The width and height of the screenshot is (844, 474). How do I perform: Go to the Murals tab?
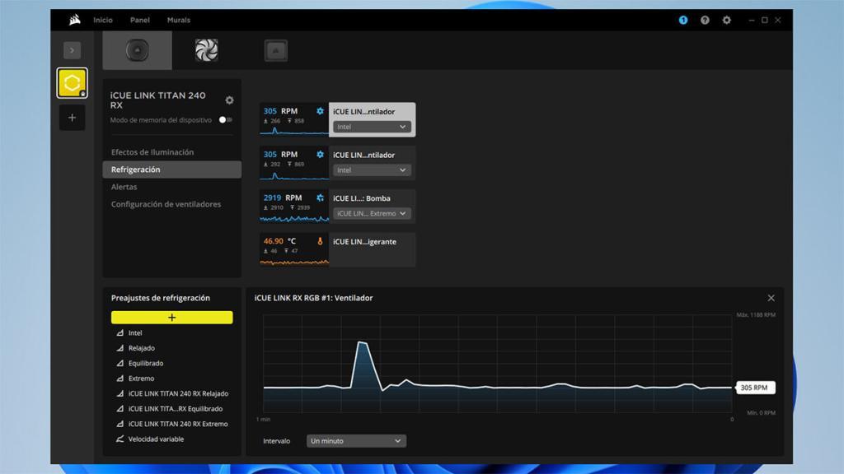point(179,20)
